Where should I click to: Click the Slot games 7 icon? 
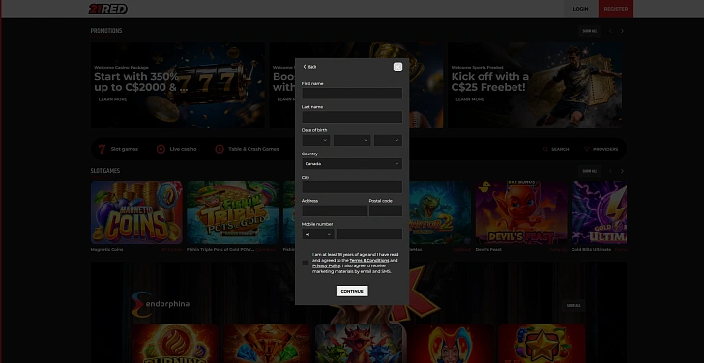tap(102, 149)
